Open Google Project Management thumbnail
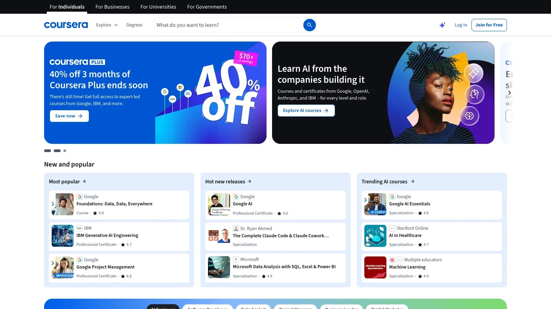 click(x=63, y=267)
